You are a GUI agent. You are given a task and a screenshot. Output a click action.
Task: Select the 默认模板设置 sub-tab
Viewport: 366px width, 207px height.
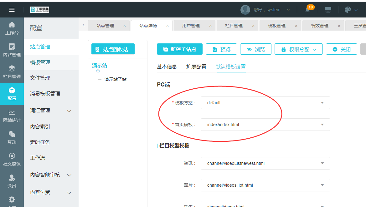[231, 67]
